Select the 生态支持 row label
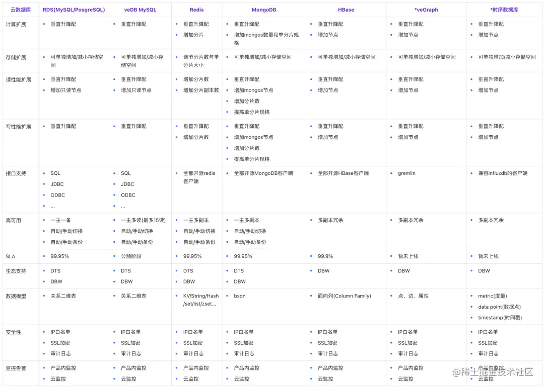The image size is (544, 388). [x=16, y=271]
